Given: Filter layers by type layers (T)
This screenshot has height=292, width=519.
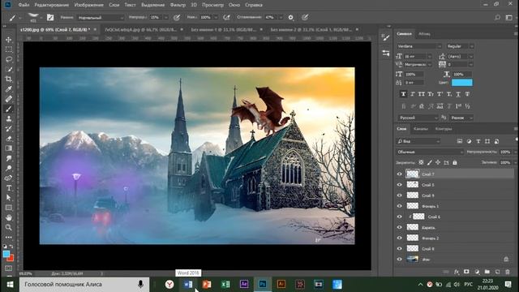Looking at the screenshot, I should coord(478,141).
